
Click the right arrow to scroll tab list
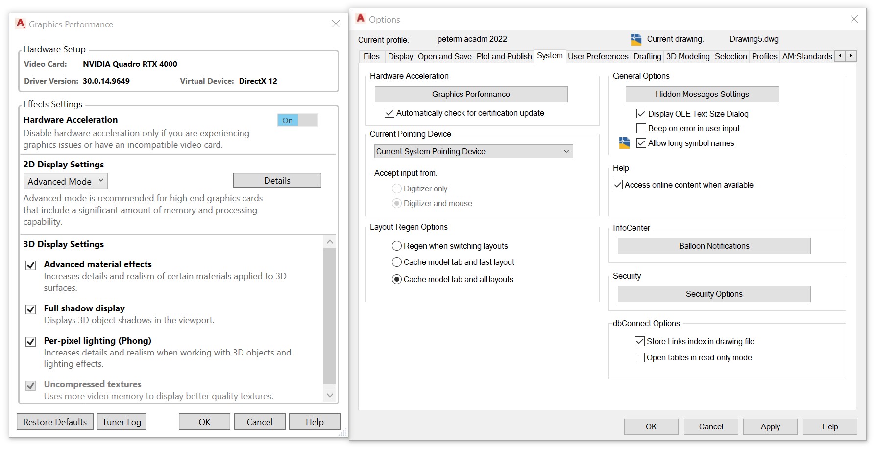(x=852, y=56)
